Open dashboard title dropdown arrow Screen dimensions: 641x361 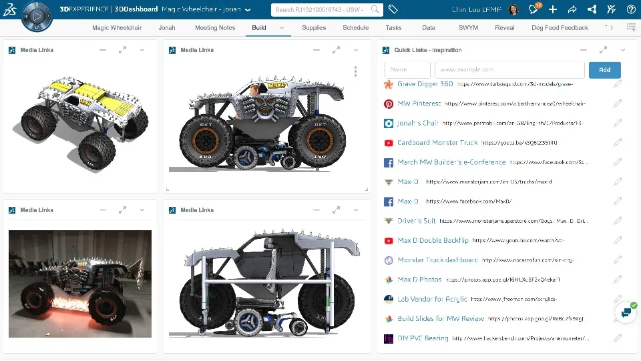tap(248, 9)
